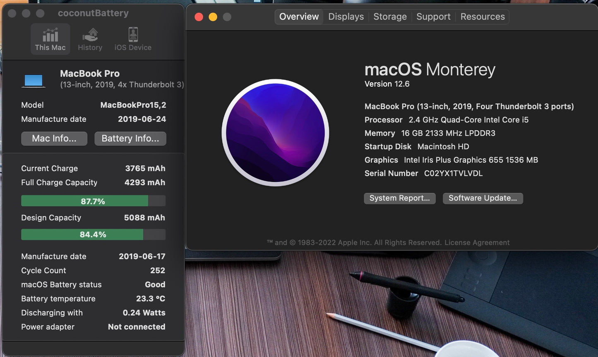598x357 pixels.
Task: Open Mac Info in coconutBattery
Action: (54, 138)
